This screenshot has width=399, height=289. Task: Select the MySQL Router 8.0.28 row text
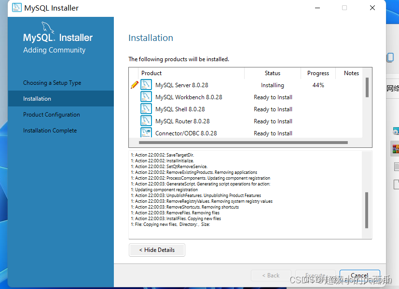[x=182, y=121]
